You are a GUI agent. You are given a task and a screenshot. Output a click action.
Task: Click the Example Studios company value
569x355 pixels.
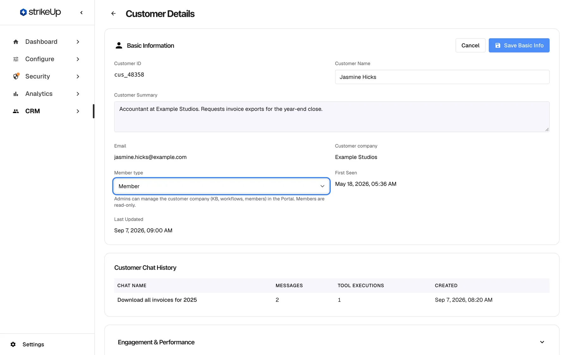click(x=356, y=157)
